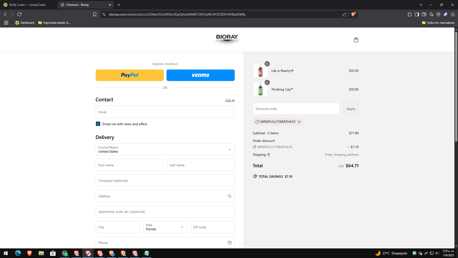Open site information icon in address bar
Viewport: 458px width, 258px height.
pos(104,14)
